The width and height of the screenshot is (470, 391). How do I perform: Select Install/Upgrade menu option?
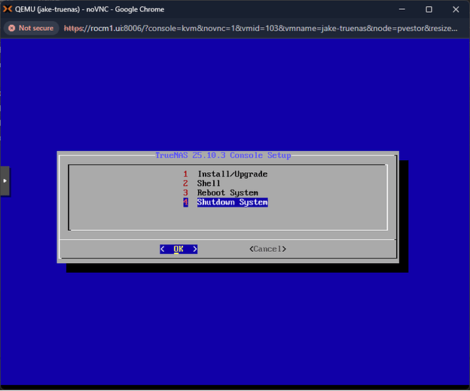(x=232, y=174)
